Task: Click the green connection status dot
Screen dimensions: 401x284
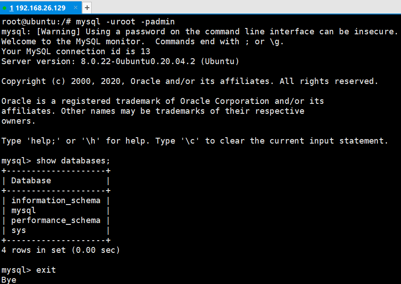Action: tap(5, 8)
